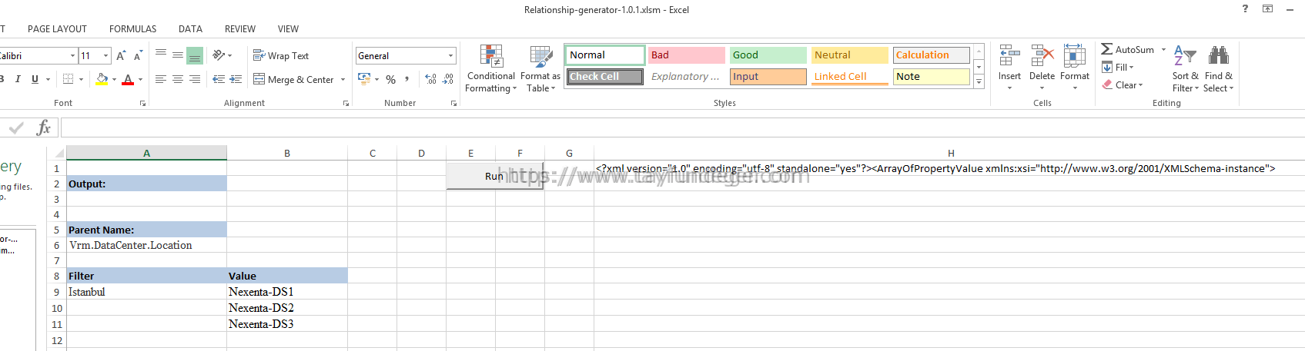Click the Increase Font Size icon
Viewport: 1305px width, 351px height.
(121, 55)
